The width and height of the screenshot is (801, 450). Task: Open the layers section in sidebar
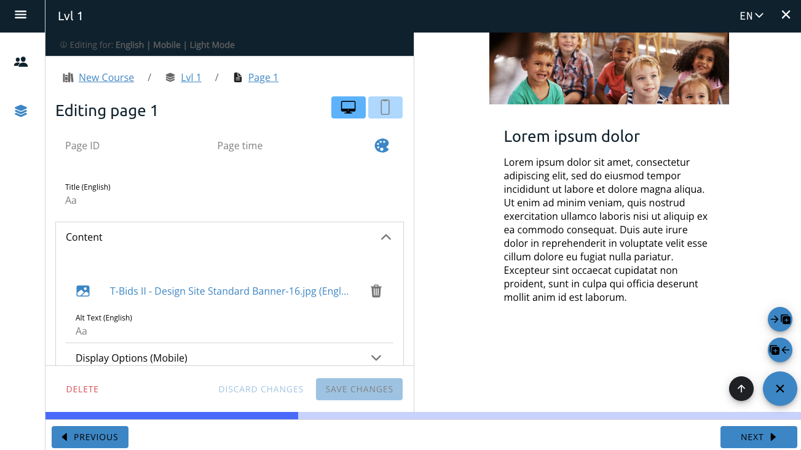[x=21, y=111]
